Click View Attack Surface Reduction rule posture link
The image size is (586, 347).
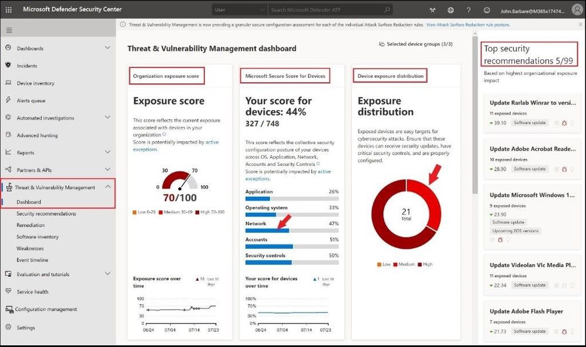tap(468, 25)
